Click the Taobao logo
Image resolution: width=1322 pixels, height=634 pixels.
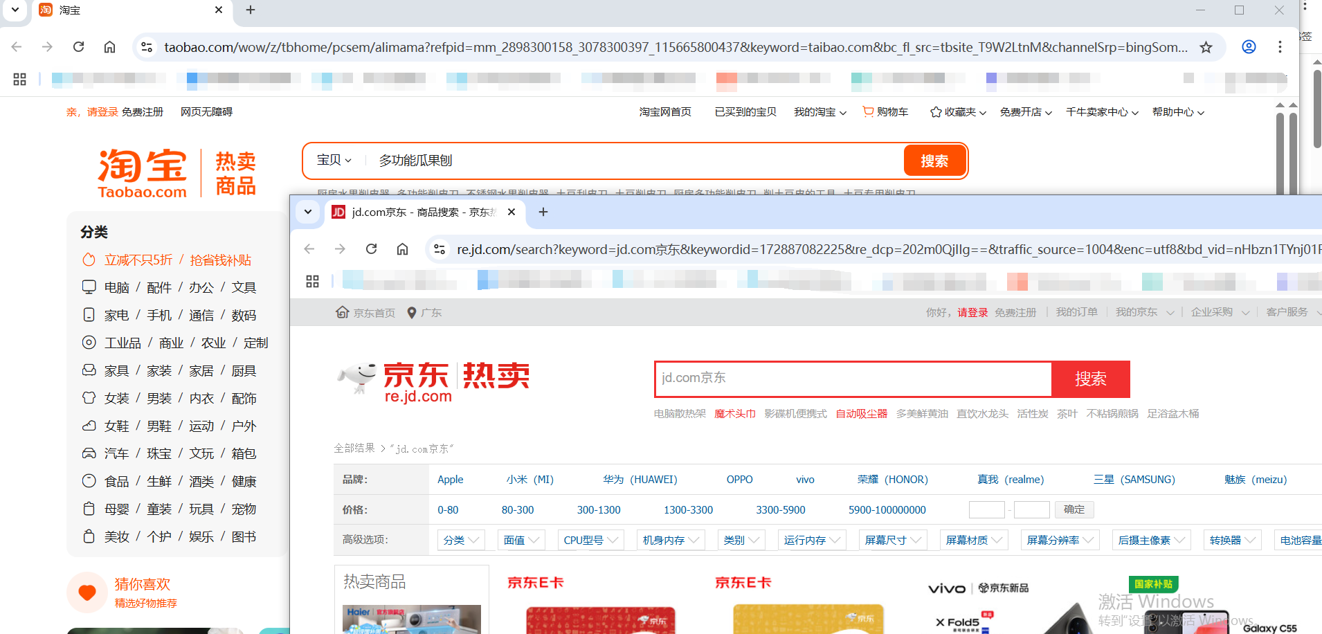click(143, 172)
